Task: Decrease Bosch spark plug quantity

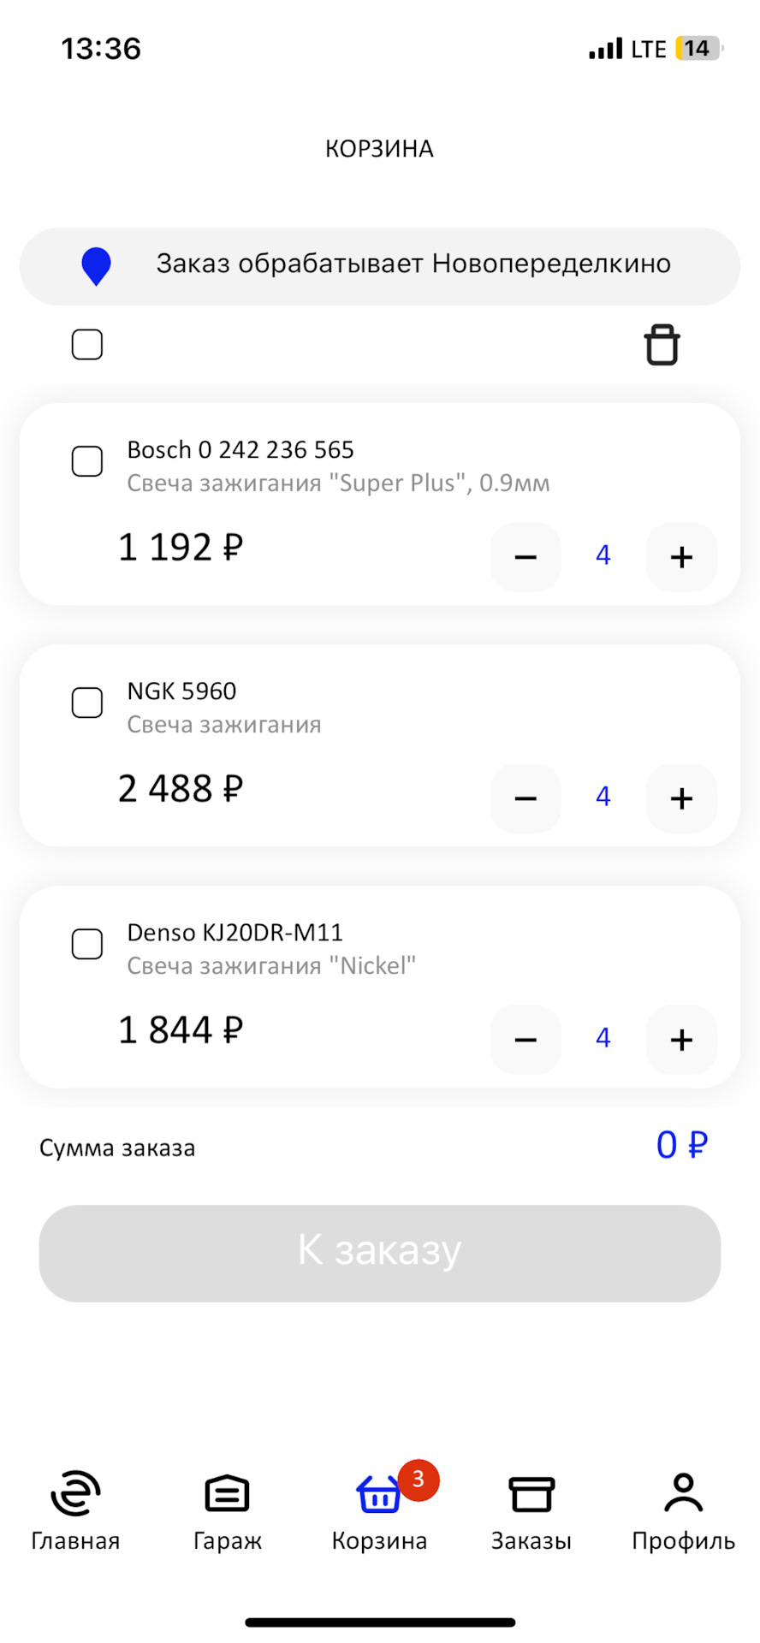Action: point(525,557)
